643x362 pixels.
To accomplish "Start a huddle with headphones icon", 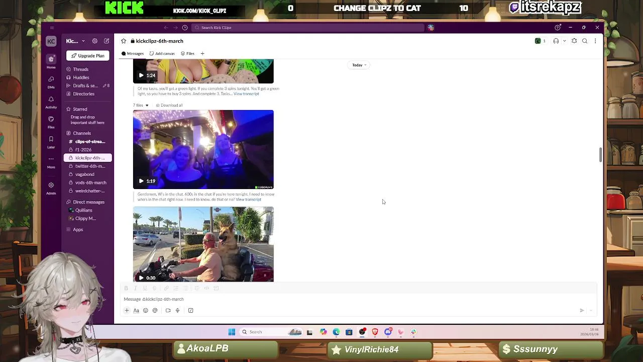I will pos(556,41).
